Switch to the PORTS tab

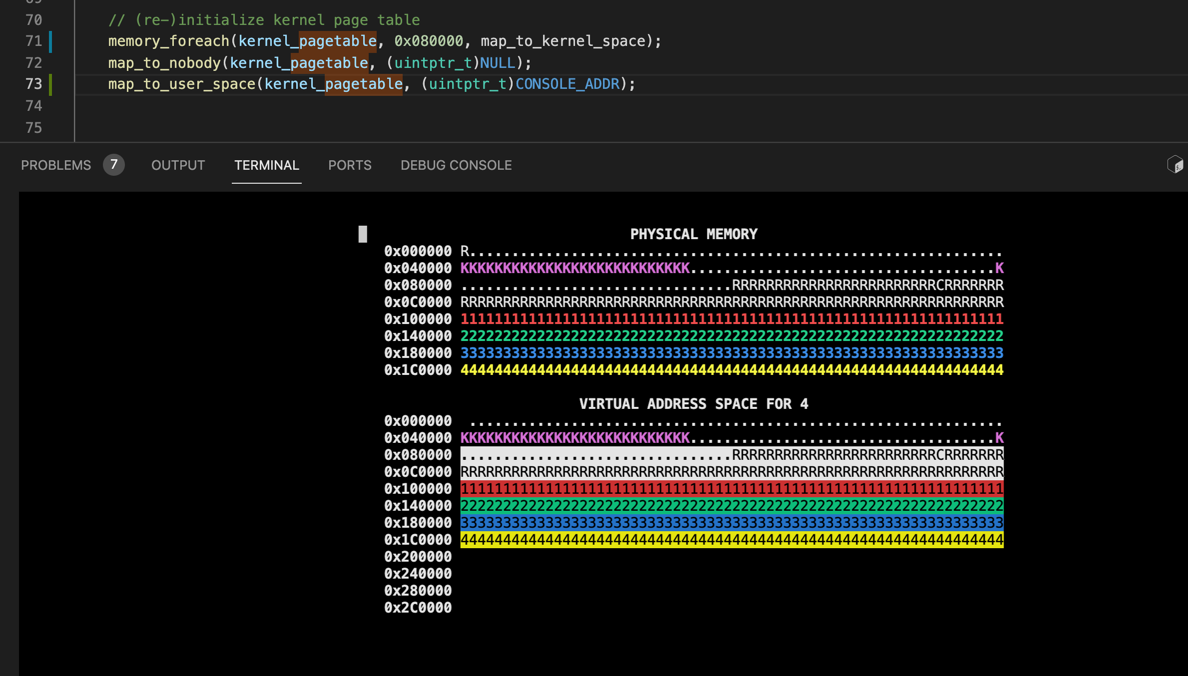pyautogui.click(x=350, y=165)
